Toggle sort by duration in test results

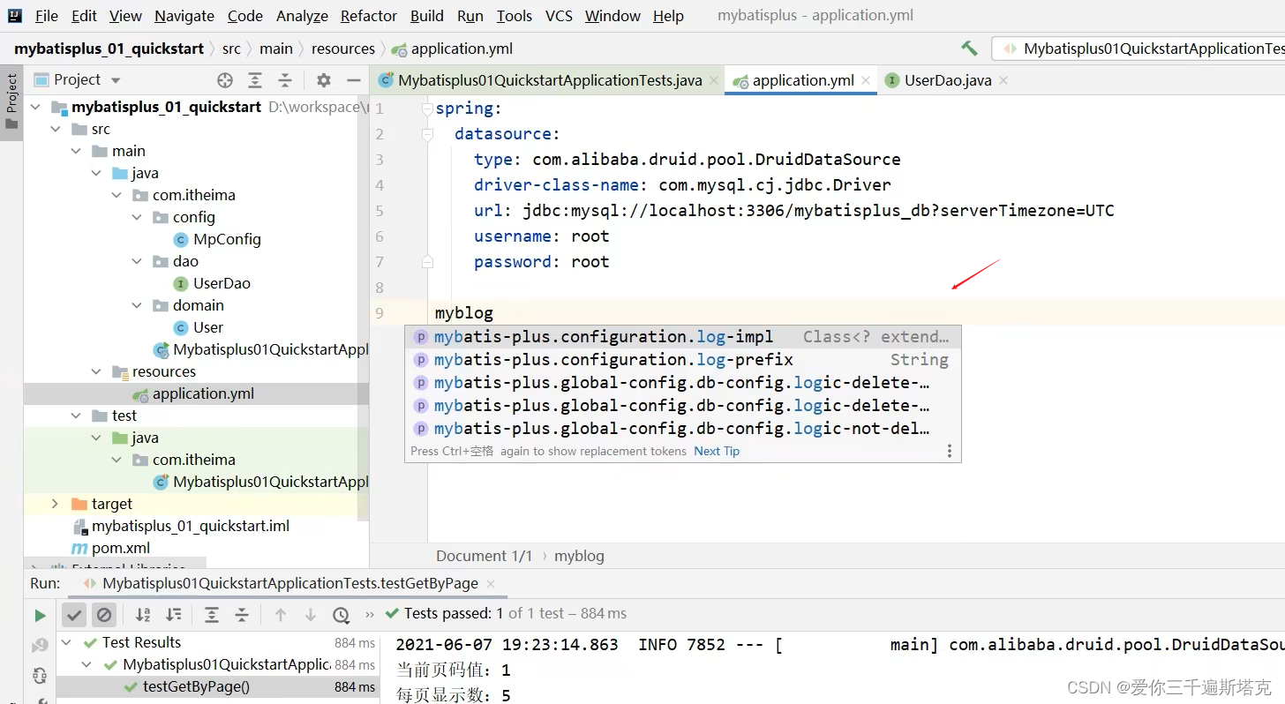[174, 614]
